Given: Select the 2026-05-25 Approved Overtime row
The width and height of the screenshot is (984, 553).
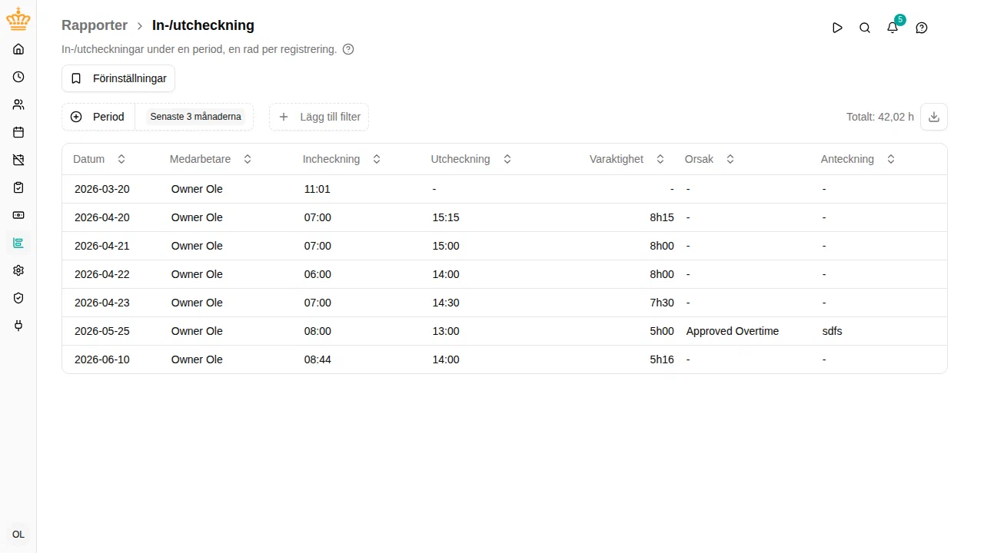Looking at the screenshot, I should click(x=504, y=331).
